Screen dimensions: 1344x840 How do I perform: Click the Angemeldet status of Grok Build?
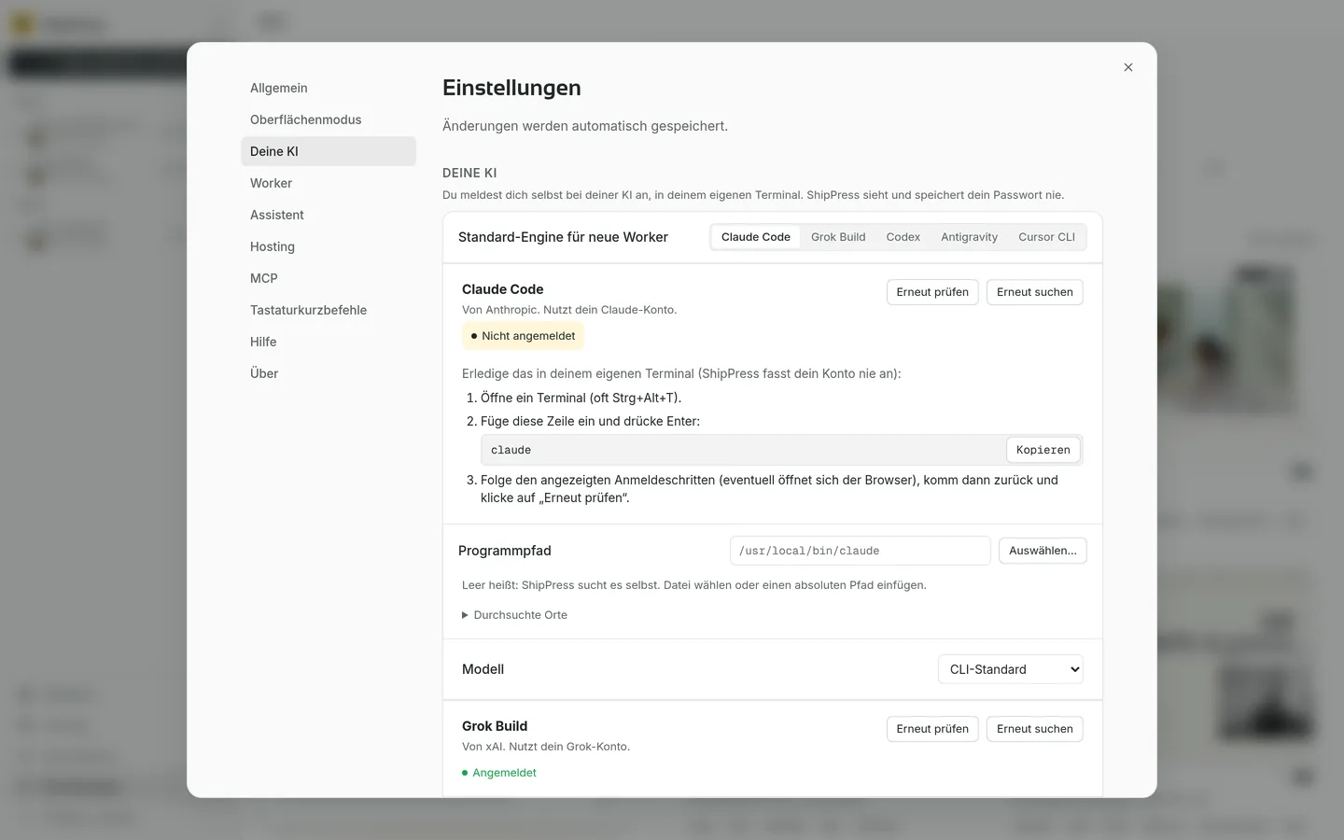(499, 773)
